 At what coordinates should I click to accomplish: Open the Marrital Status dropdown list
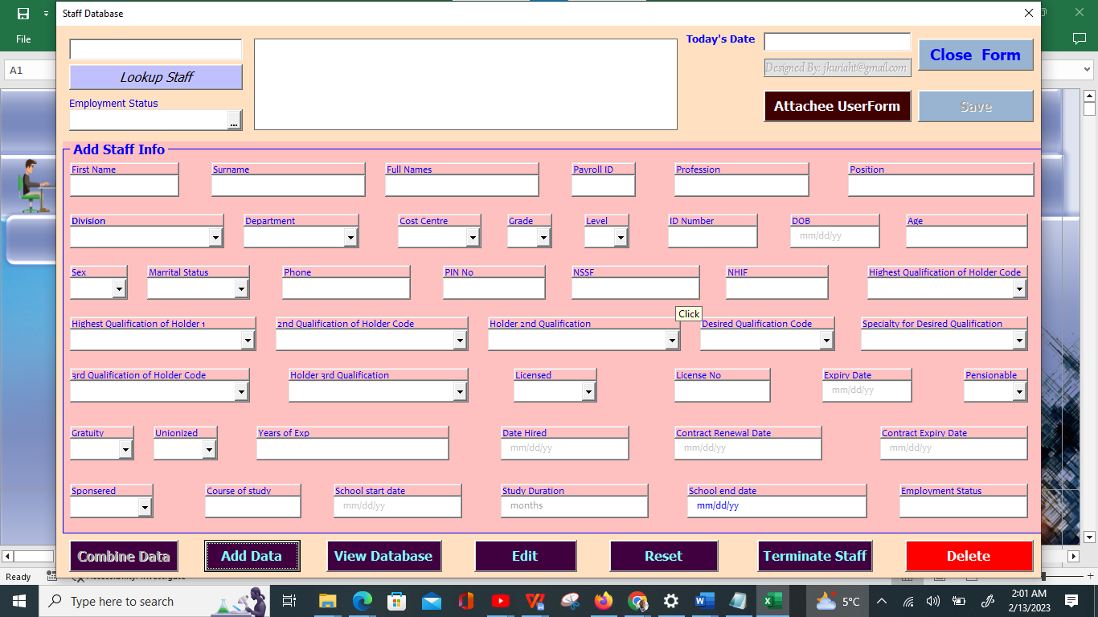(x=241, y=289)
